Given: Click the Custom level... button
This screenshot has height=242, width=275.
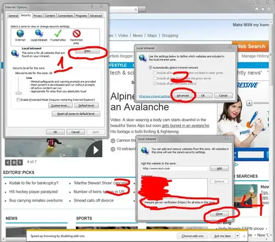Looking at the screenshot, I should pyautogui.click(x=61, y=105).
